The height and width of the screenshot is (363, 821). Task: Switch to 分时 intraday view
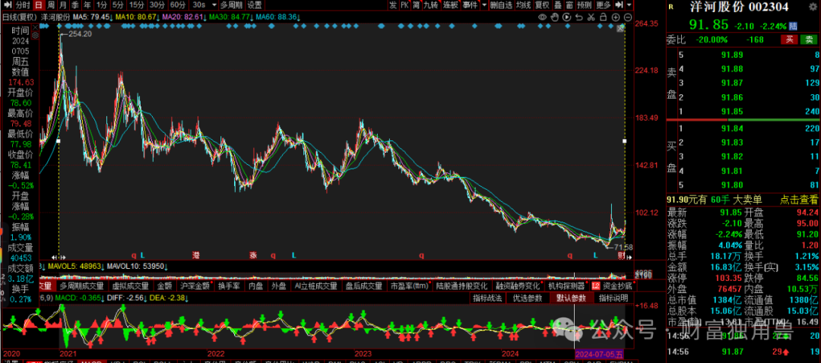pos(23,5)
